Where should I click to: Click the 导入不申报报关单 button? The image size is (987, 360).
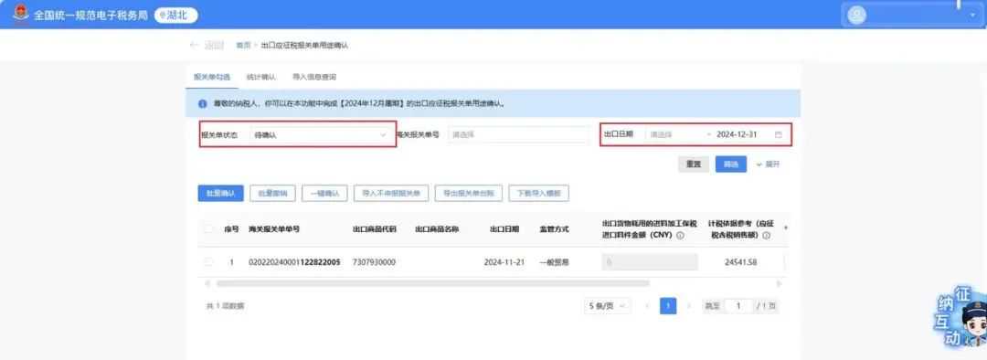click(x=391, y=193)
